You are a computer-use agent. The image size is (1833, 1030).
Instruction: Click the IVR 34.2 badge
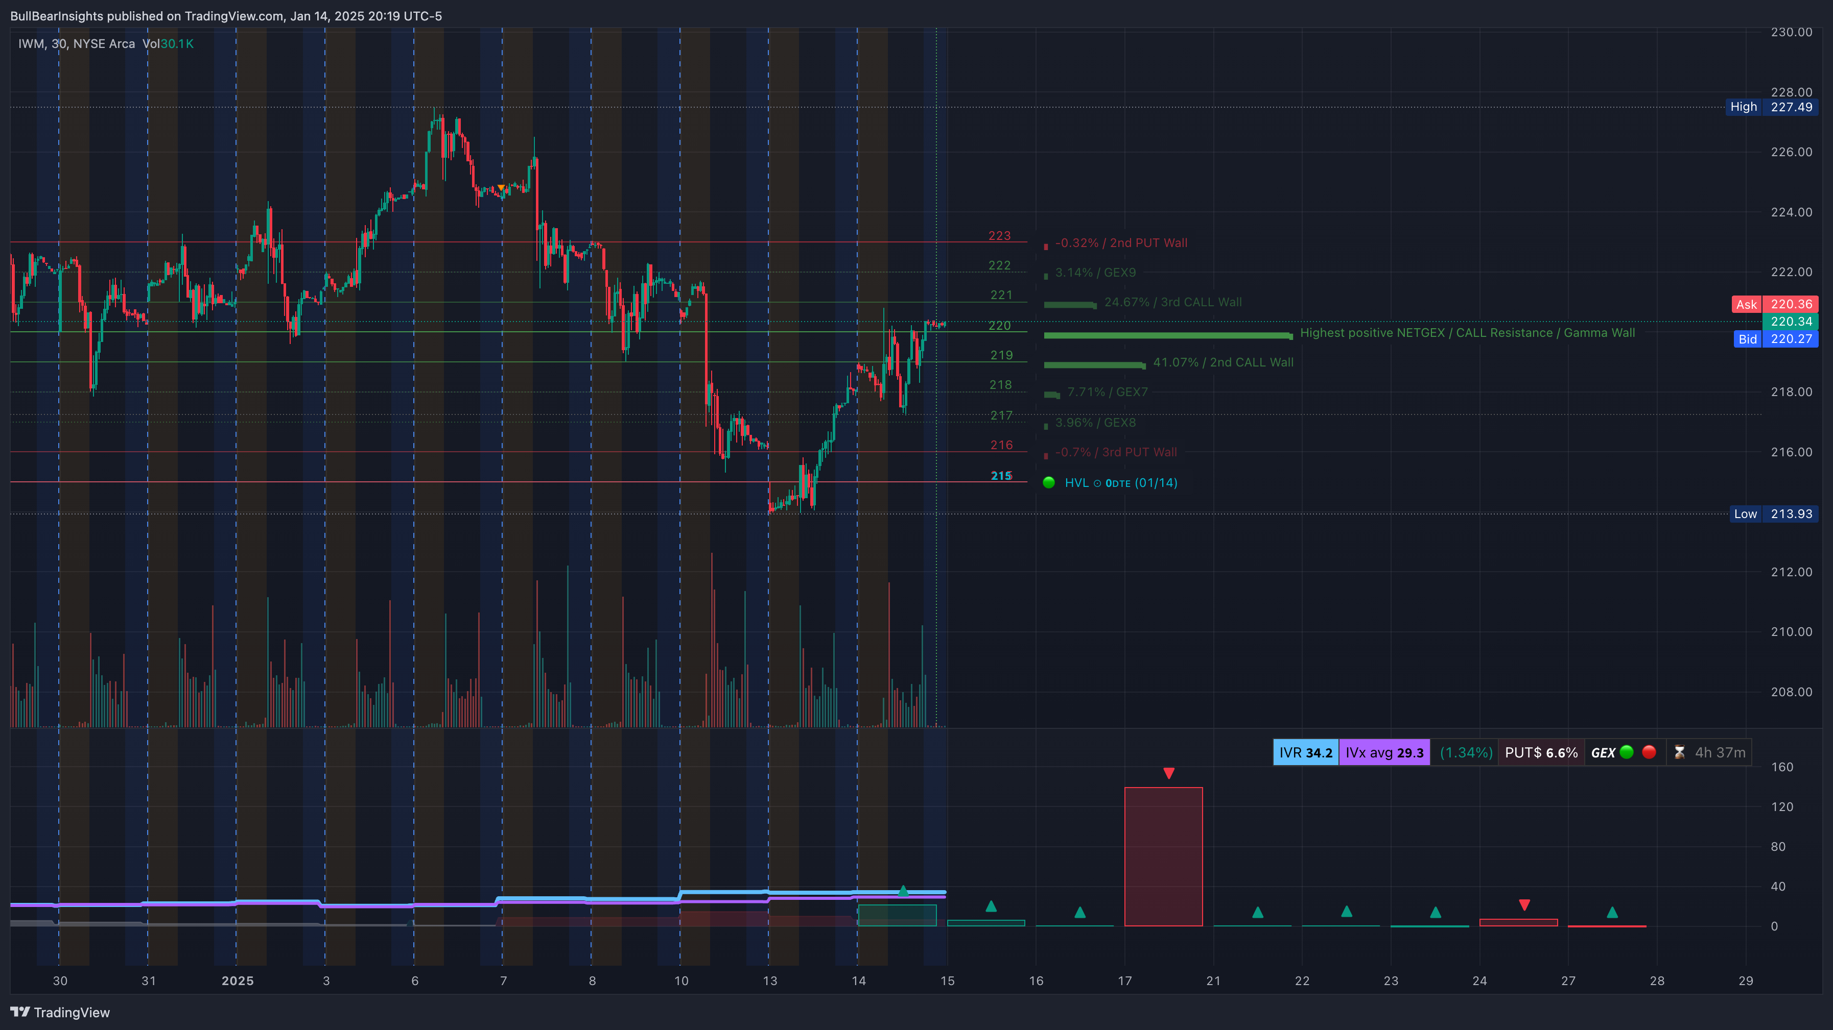1306,753
